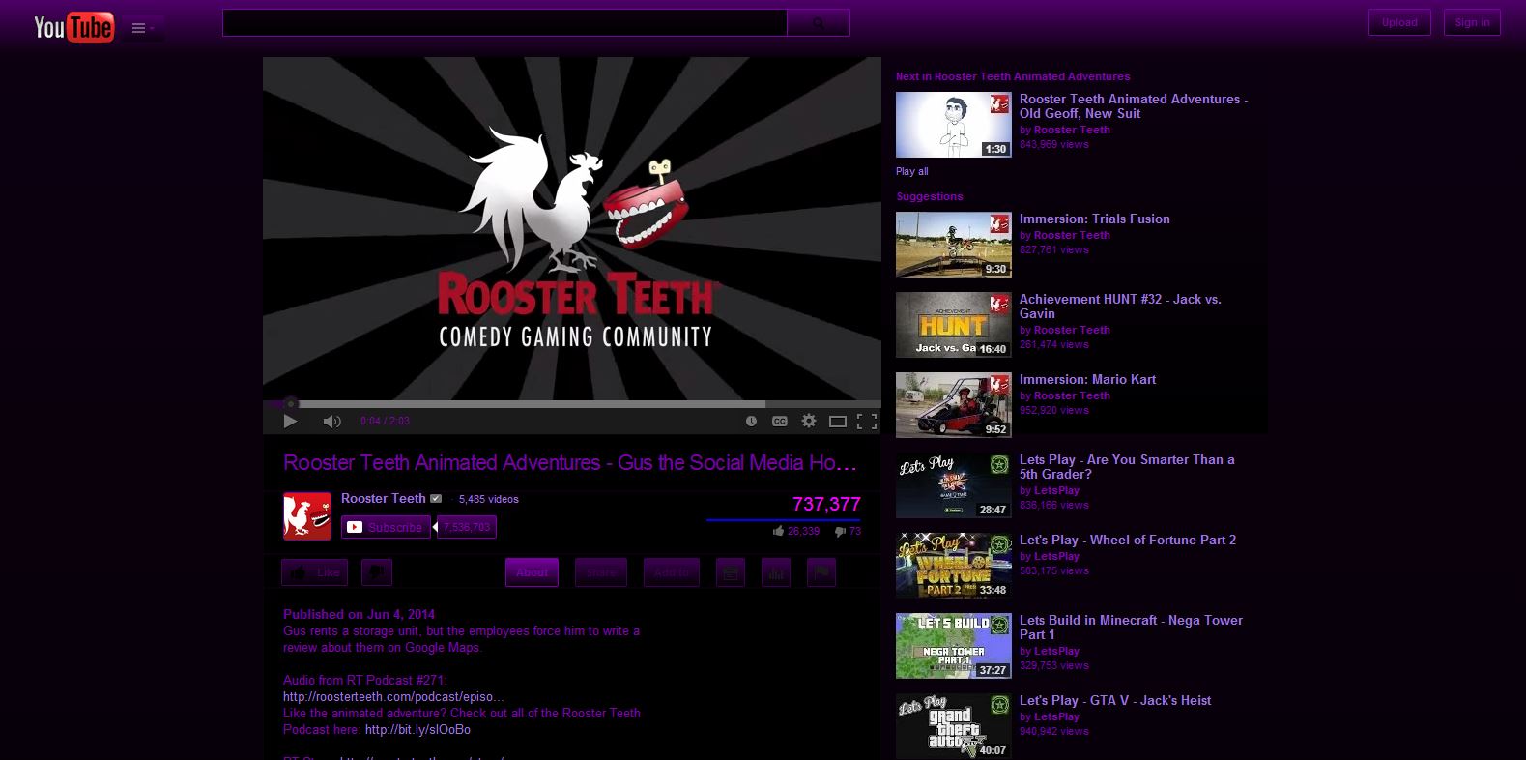The width and height of the screenshot is (1526, 760).
Task: Open the guide menu next to YouTube logo
Action: click(142, 28)
